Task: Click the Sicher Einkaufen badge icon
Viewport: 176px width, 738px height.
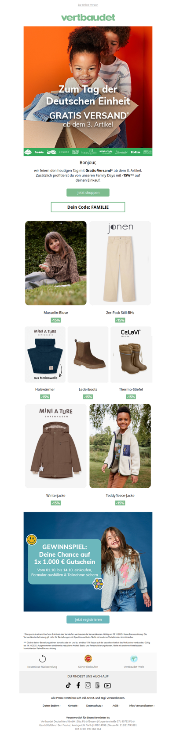Action: point(88,659)
